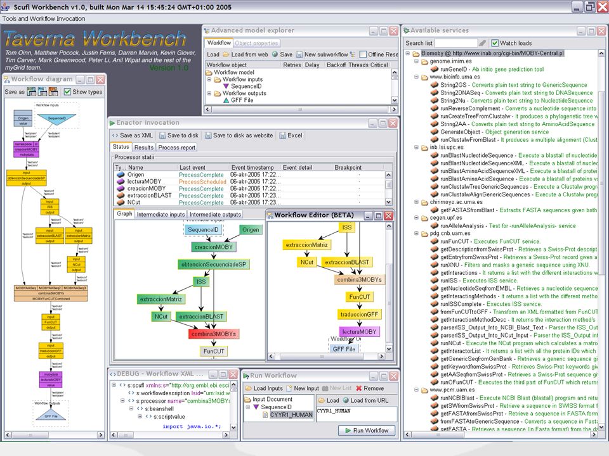Click the globe icon in the model explorer toolbar
609x456 pixels.
coord(275,54)
